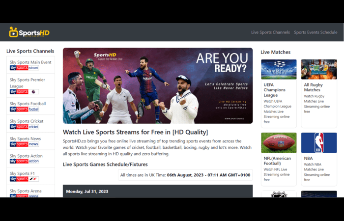Open the NBA title link
The width and height of the screenshot is (344, 221).
[308, 158]
